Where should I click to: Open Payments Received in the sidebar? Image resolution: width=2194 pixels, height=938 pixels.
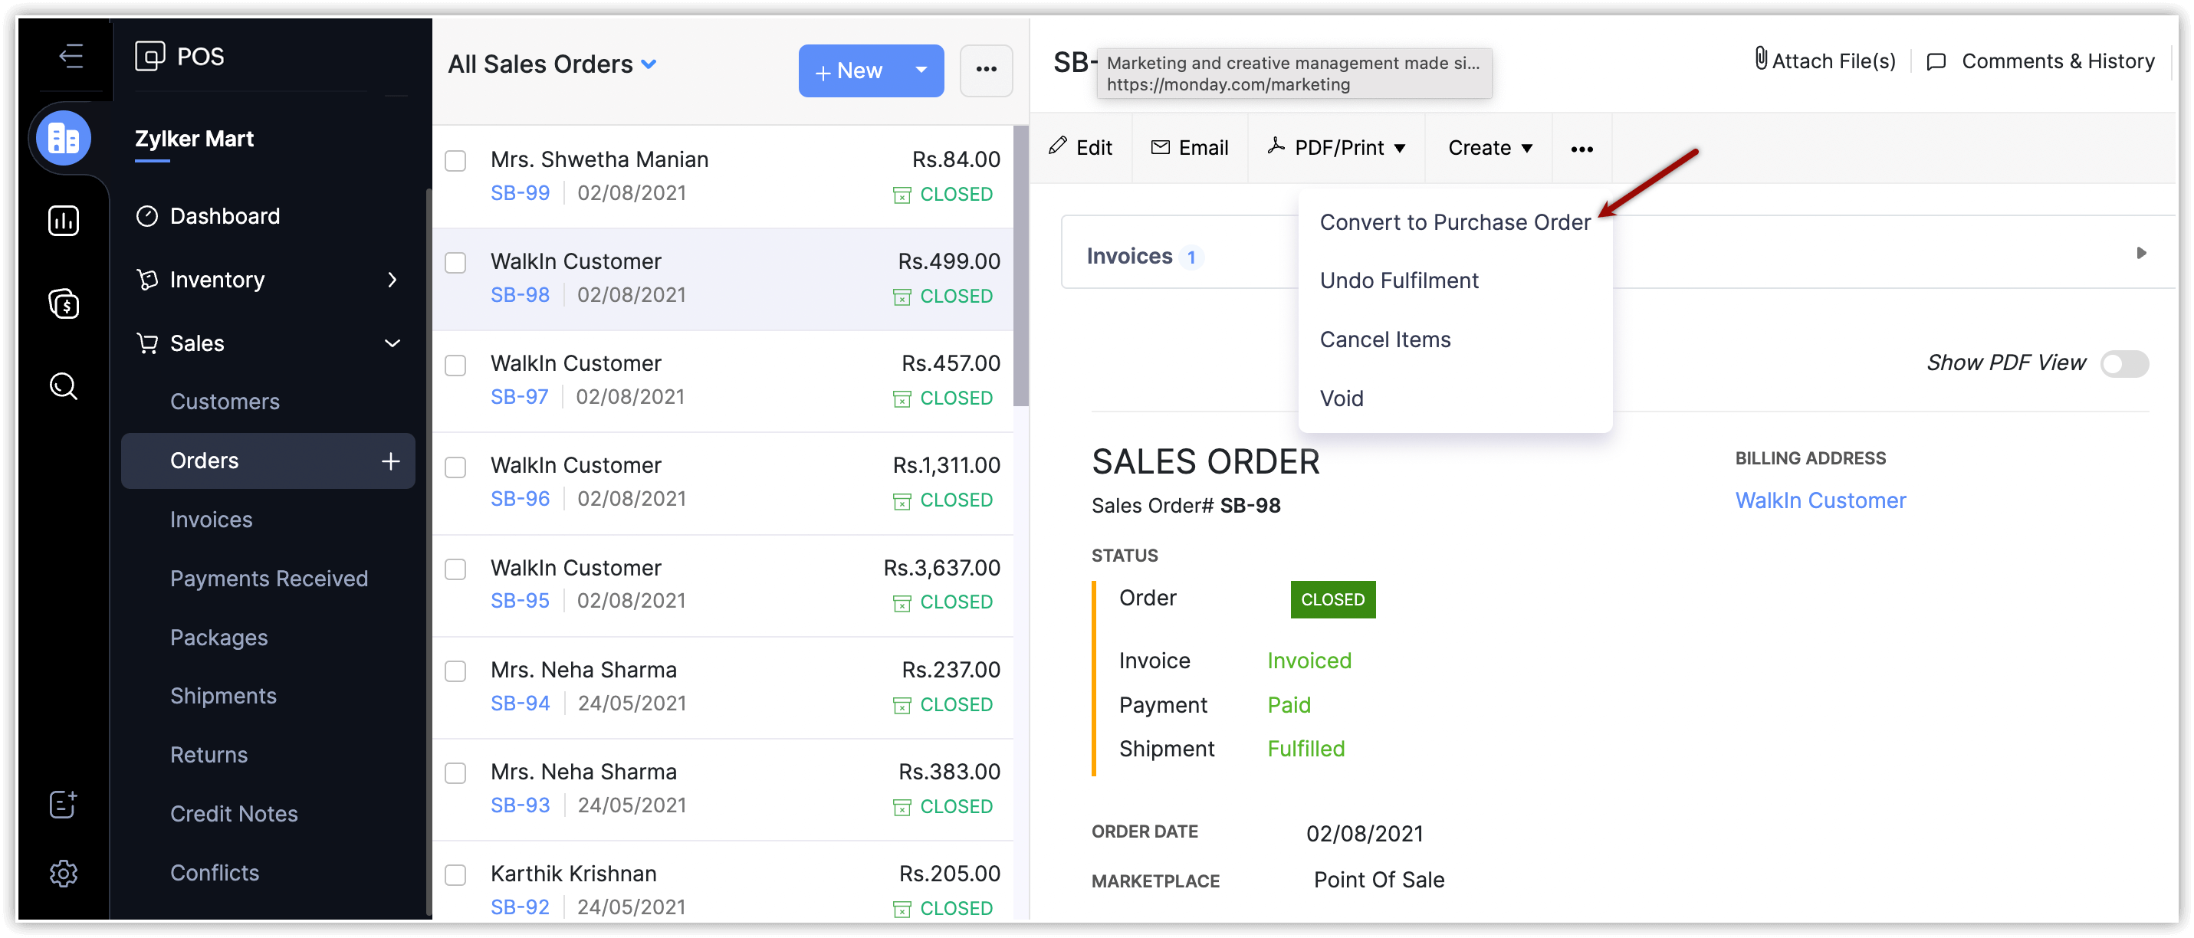(268, 579)
